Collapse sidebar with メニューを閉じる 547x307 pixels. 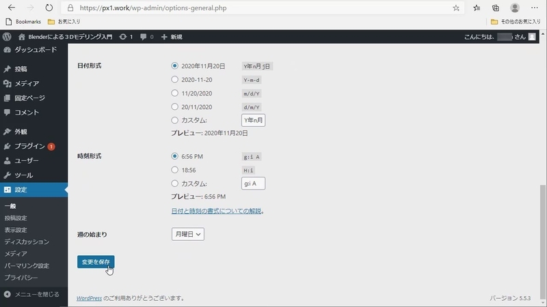34,295
